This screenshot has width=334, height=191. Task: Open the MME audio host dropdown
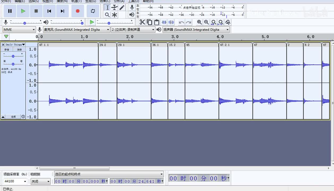(x=19, y=29)
